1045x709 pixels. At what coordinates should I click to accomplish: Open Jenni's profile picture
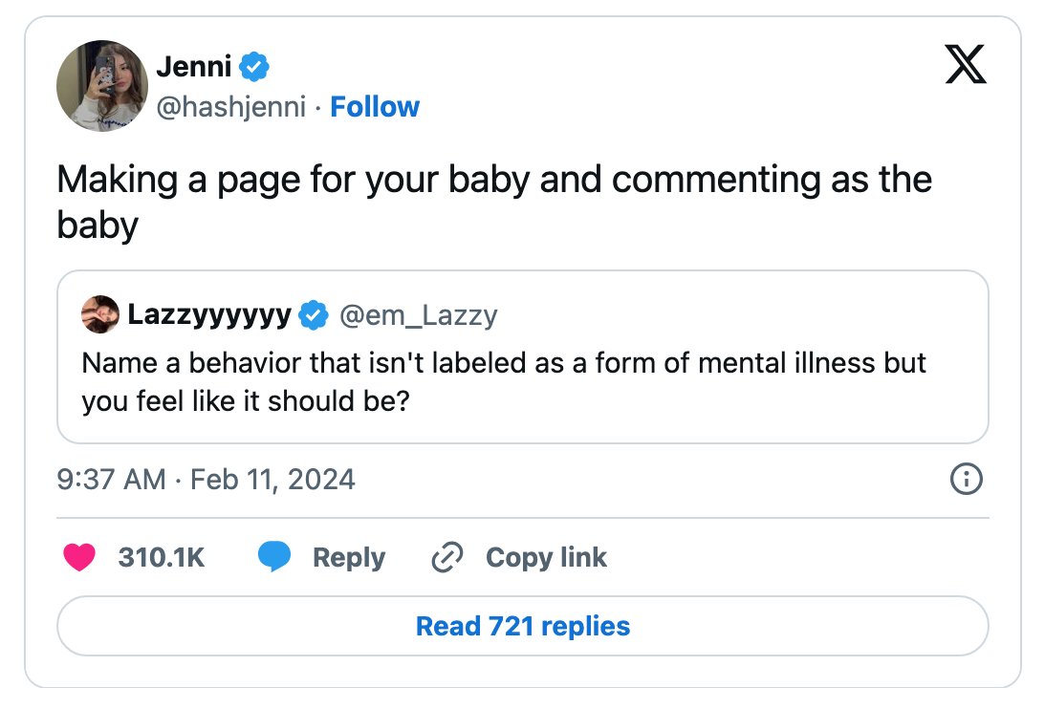pyautogui.click(x=102, y=86)
